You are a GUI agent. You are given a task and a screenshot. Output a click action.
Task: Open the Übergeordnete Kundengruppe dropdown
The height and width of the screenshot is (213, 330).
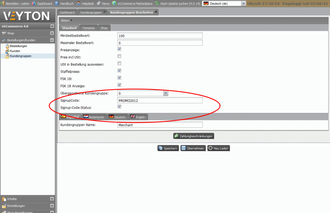point(166,93)
